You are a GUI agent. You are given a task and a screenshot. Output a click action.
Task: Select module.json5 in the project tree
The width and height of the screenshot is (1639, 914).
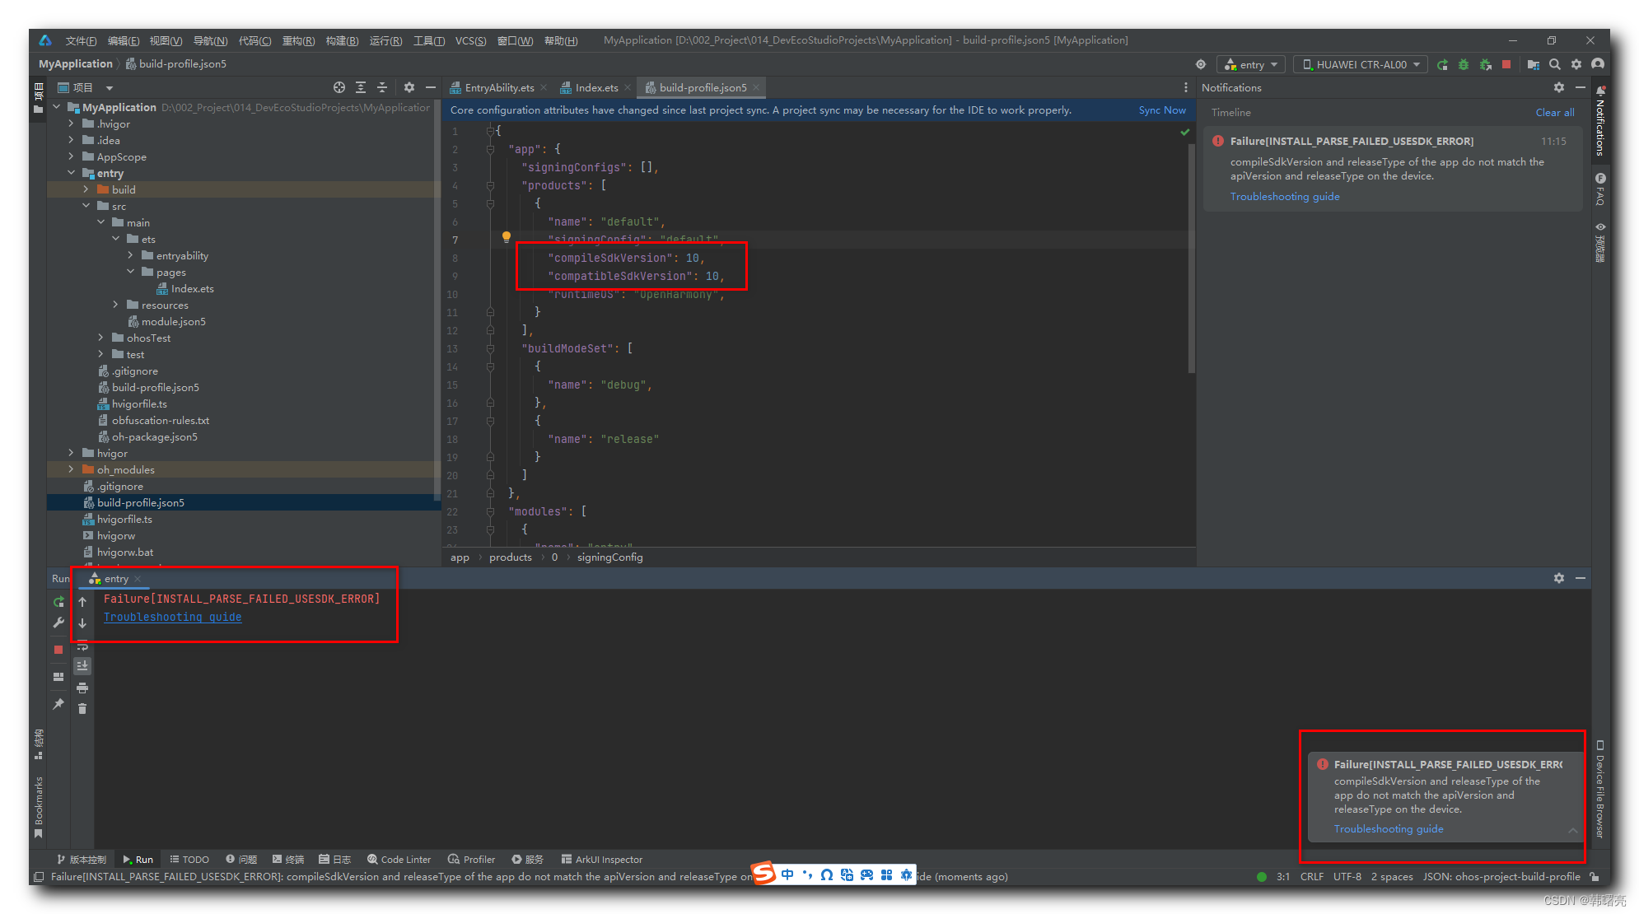coord(173,321)
